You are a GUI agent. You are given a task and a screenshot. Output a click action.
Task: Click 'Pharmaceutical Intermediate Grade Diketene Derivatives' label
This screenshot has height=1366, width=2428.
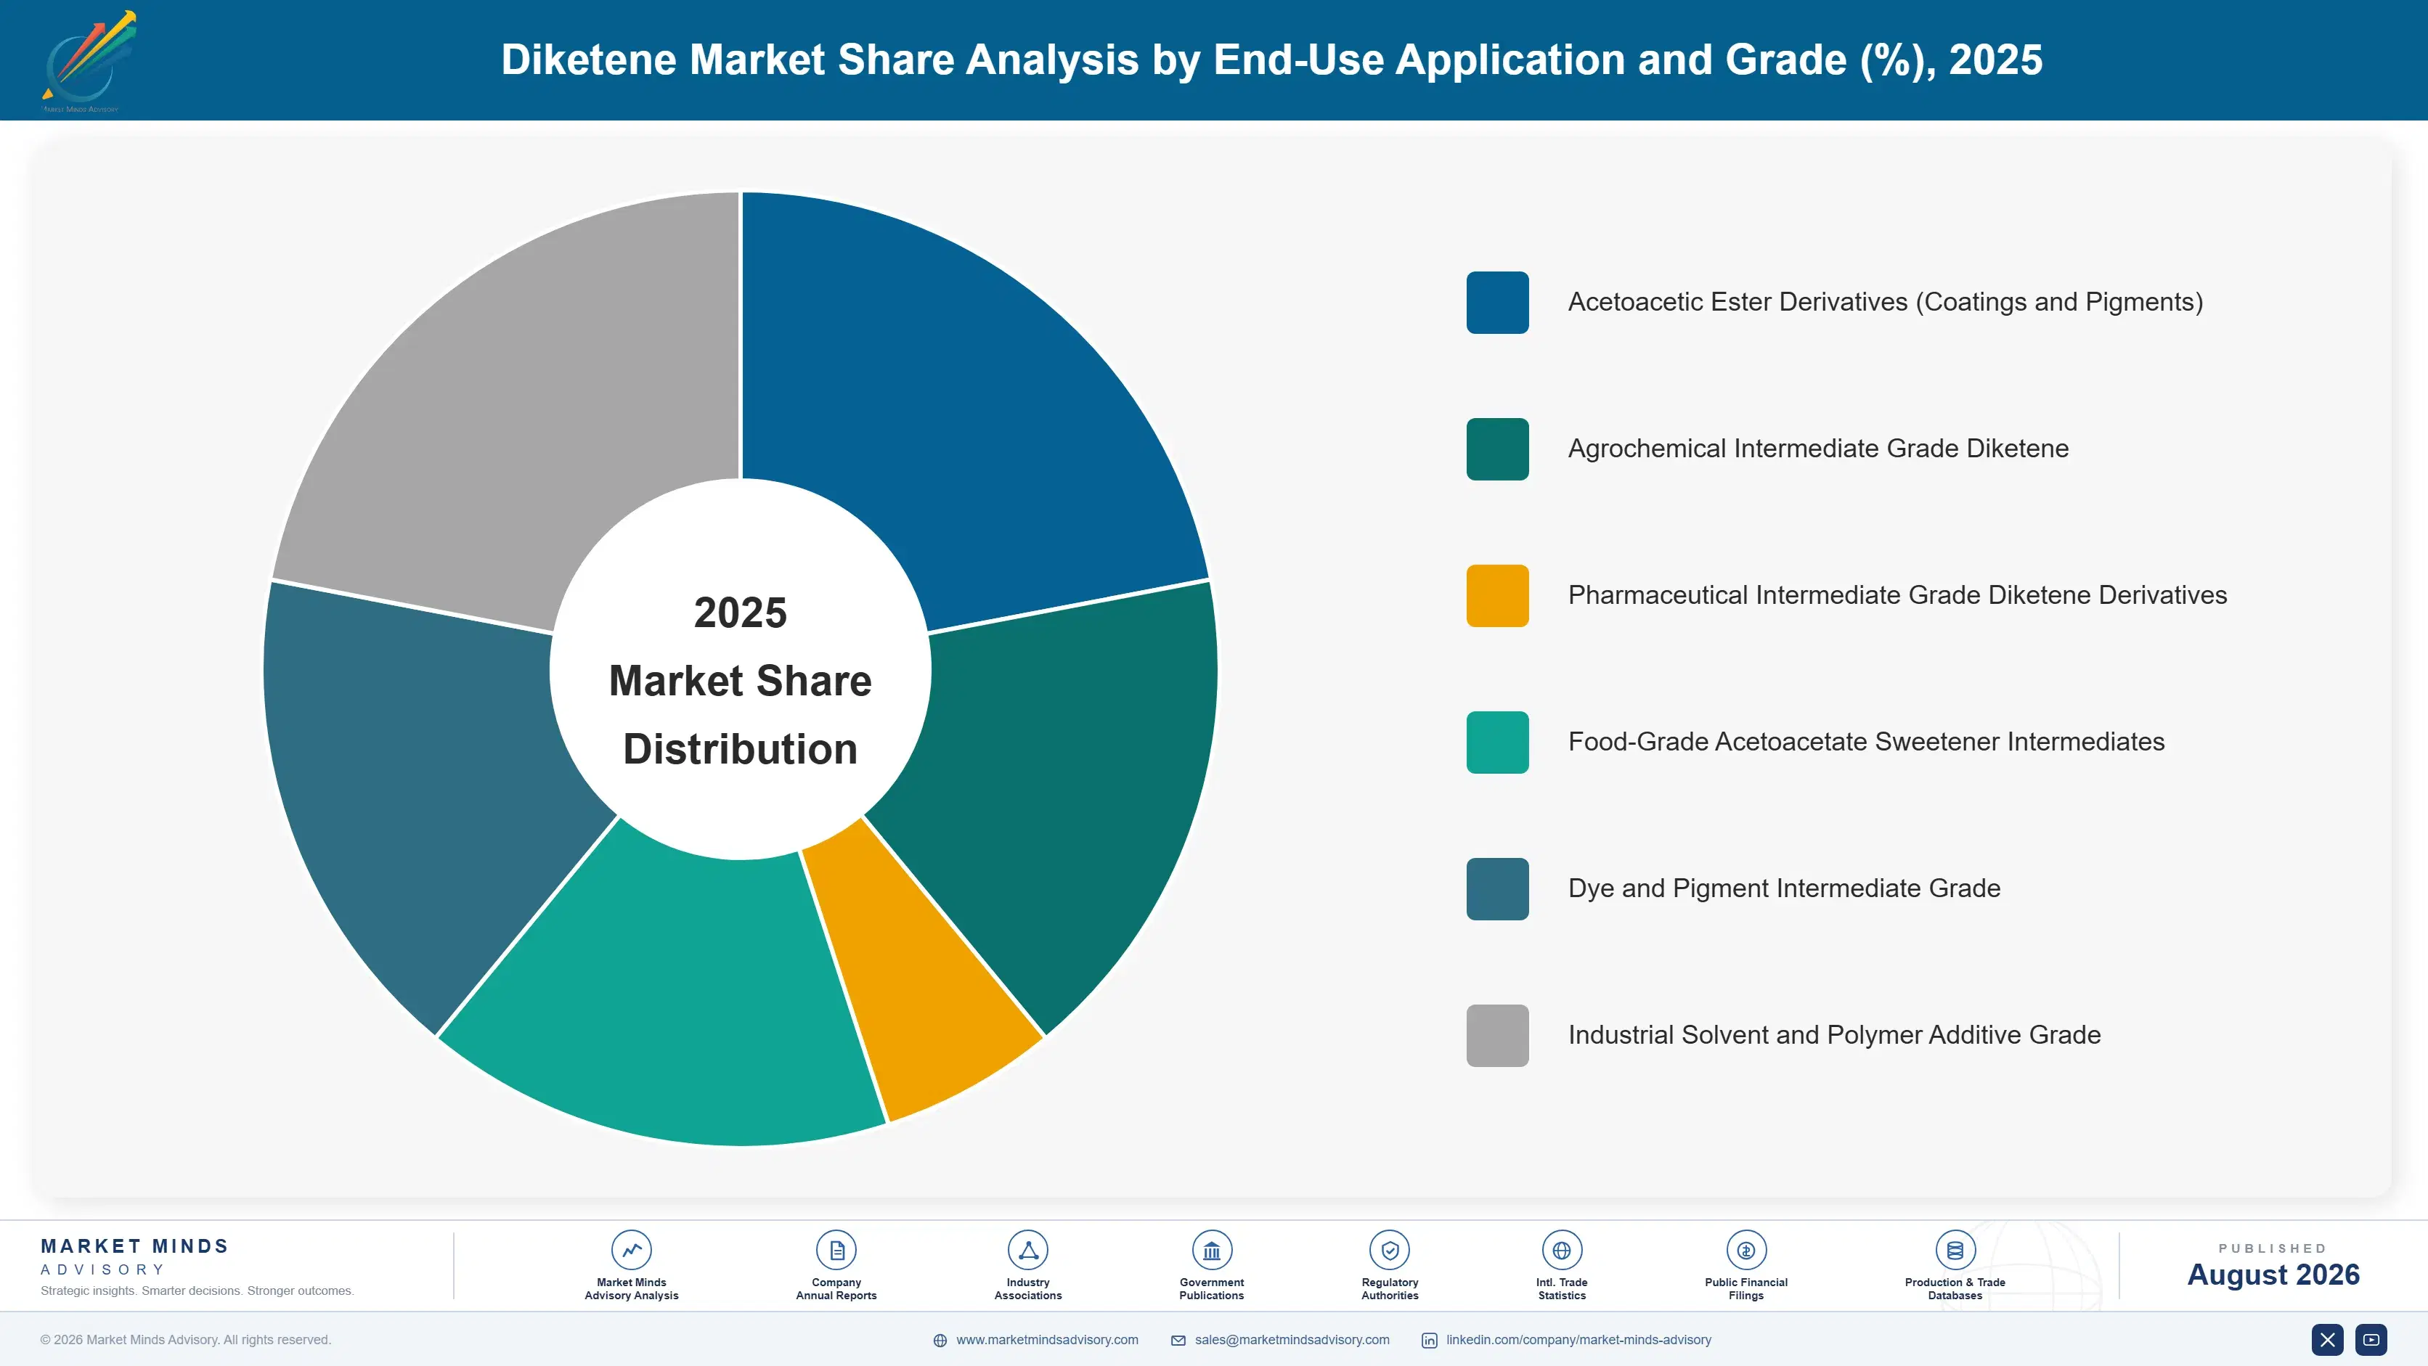pos(1897,594)
